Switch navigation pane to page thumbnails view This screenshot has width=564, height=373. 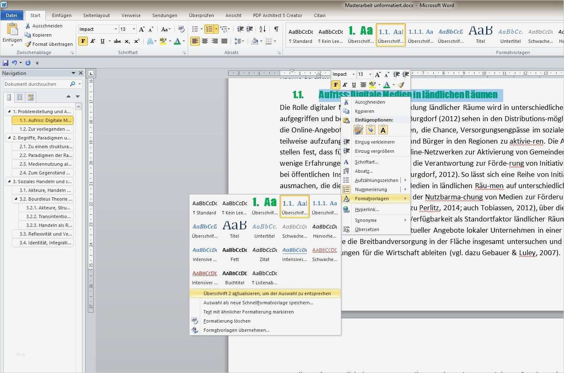[x=20, y=97]
